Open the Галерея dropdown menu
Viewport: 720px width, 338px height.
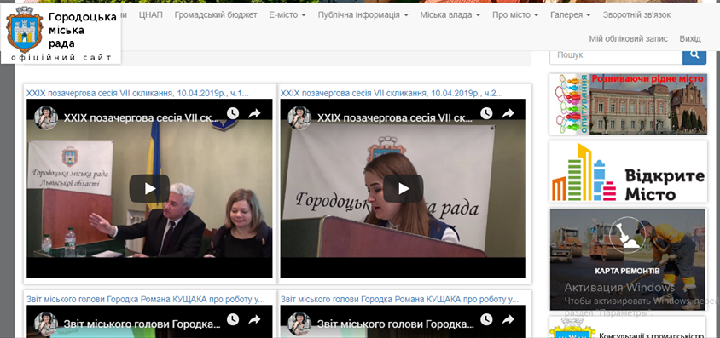click(571, 15)
